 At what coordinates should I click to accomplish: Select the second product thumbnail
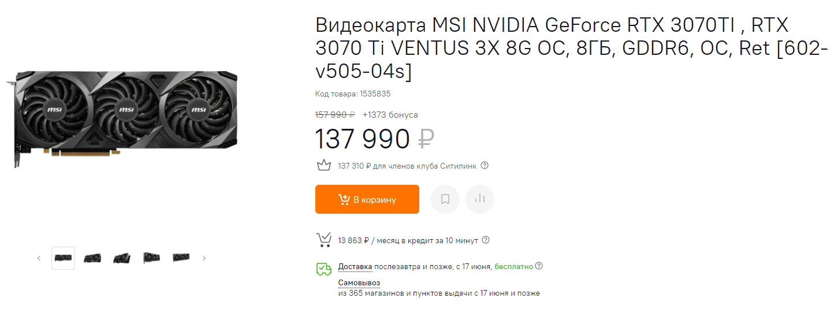pos(92,258)
